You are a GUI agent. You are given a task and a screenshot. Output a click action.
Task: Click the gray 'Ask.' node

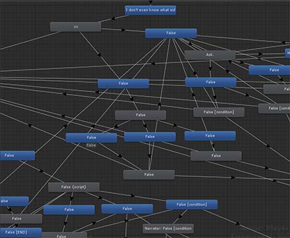click(210, 55)
